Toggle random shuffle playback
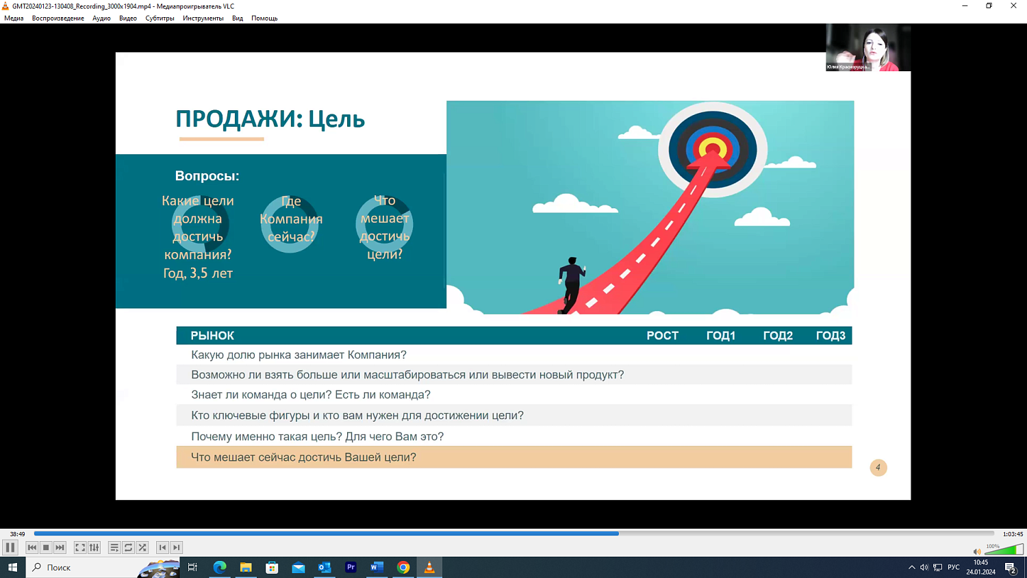The height and width of the screenshot is (578, 1027). pyautogui.click(x=142, y=547)
